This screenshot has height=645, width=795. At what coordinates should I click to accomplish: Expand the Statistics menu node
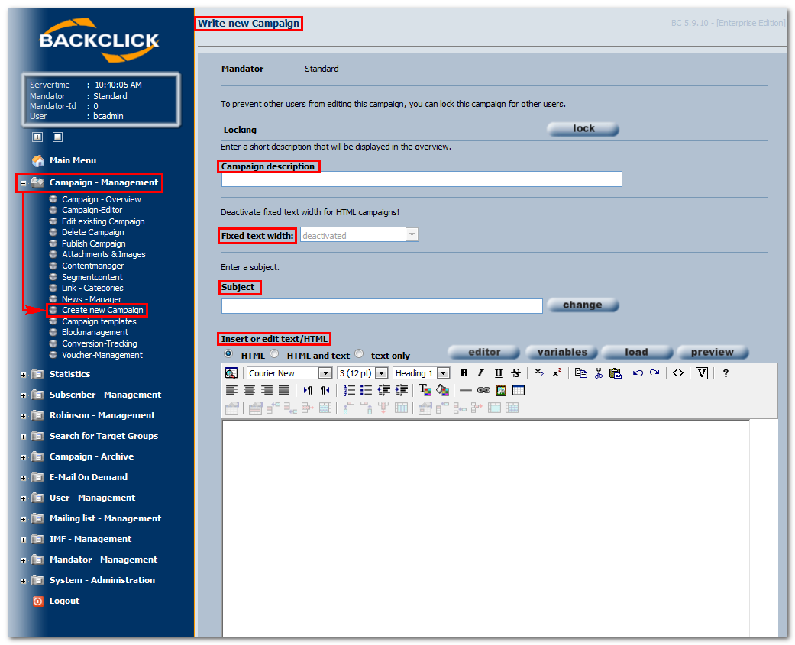tap(24, 375)
